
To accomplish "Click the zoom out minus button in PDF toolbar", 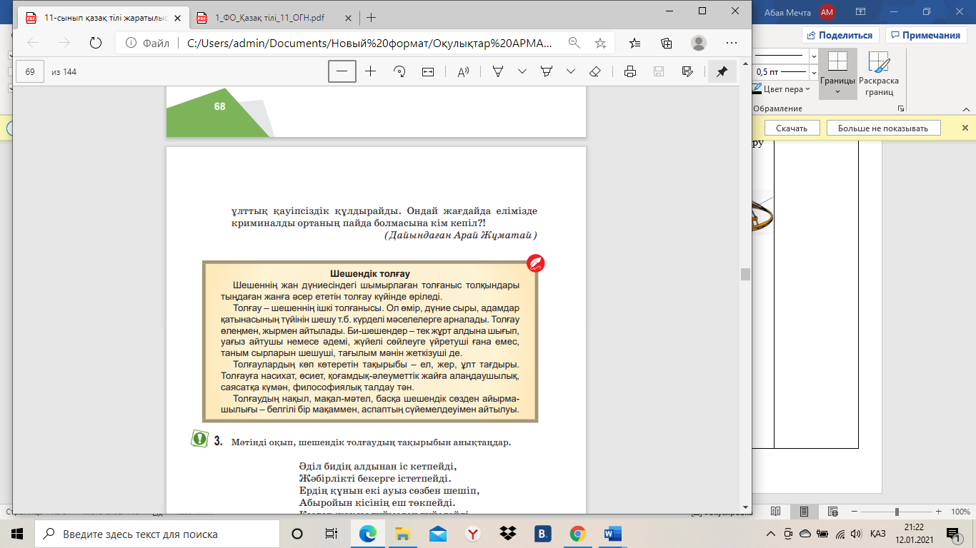I will [x=342, y=71].
